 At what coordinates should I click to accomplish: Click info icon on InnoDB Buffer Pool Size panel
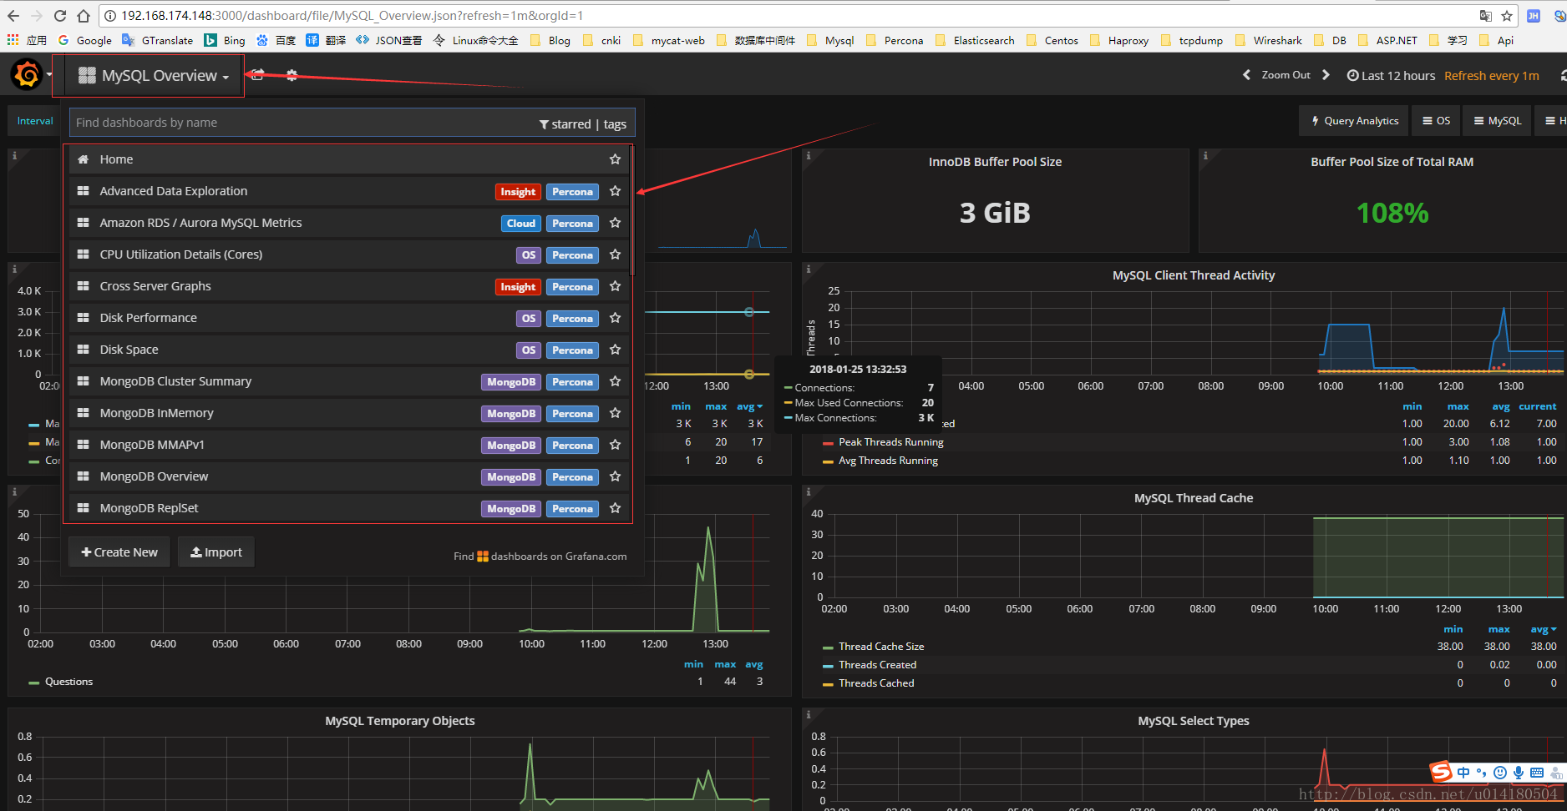click(809, 155)
